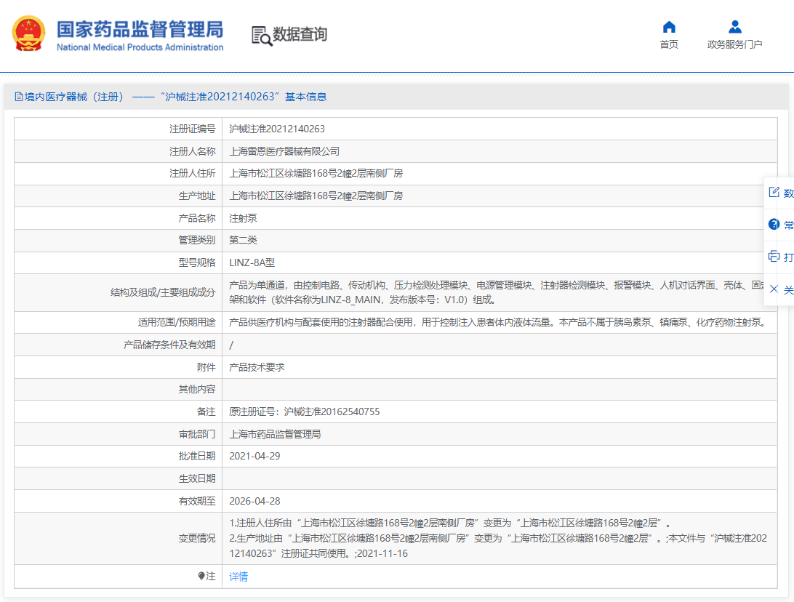Click the 生产地址 address value
The height and width of the screenshot is (602, 794).
pyautogui.click(x=316, y=196)
